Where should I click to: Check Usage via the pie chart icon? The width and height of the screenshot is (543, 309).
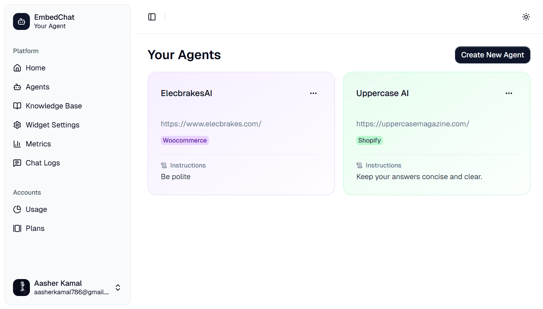[x=18, y=209]
